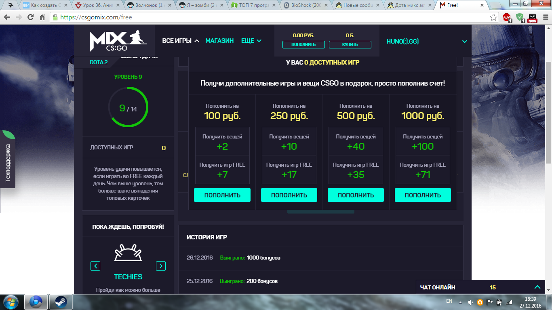Click ПОПОЛНИТЬ for the 250 руб. offer
This screenshot has height=310, width=552.
[289, 195]
